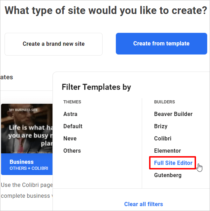Choose the Default theme filter
Screen dimensions: 210x211
click(x=73, y=126)
